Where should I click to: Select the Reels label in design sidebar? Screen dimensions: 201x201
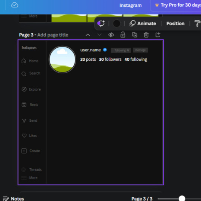click(x=34, y=105)
